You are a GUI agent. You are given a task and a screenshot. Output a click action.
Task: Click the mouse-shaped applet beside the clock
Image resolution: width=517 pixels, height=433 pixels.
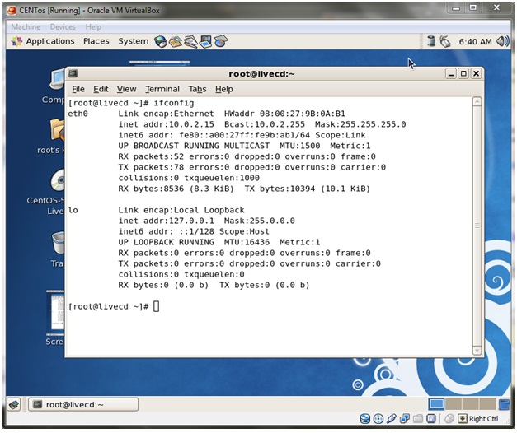click(x=445, y=41)
